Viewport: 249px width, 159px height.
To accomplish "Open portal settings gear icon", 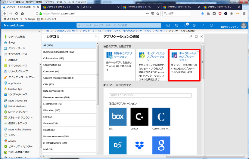I will pos(194,25).
